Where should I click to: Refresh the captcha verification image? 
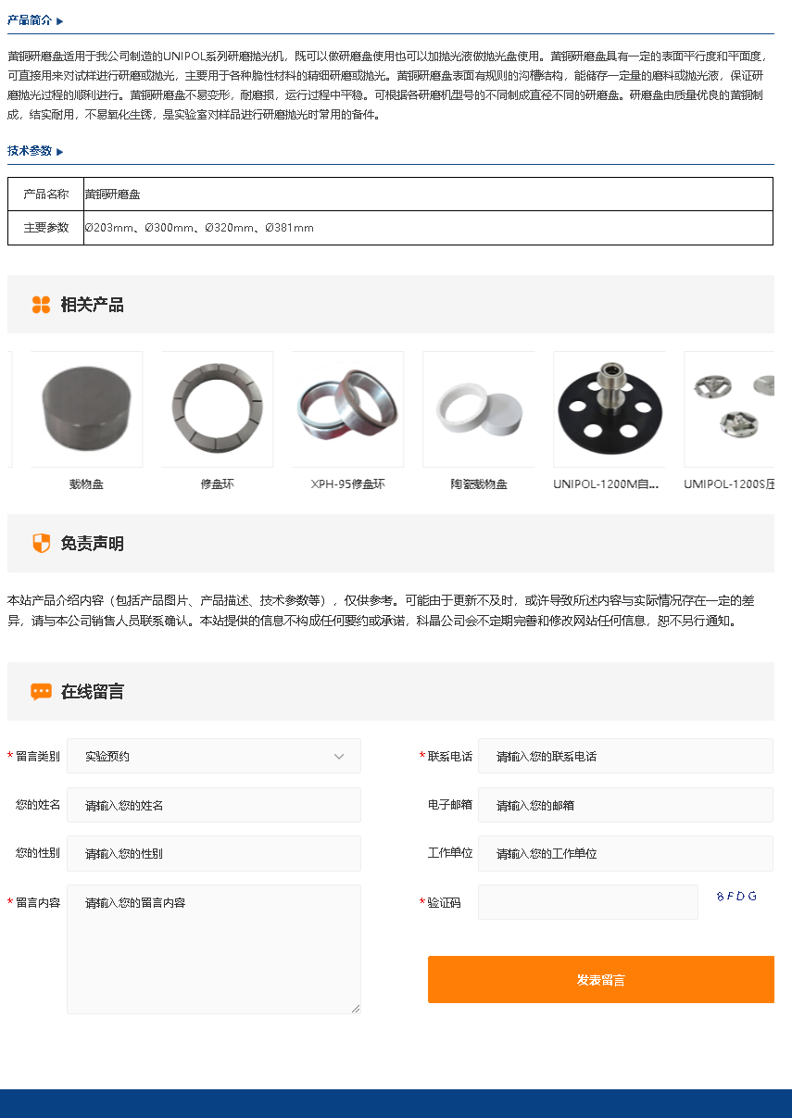tap(736, 897)
